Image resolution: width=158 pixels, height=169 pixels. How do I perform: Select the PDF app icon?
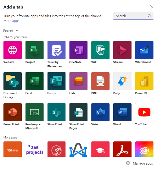pyautogui.click(x=100, y=81)
